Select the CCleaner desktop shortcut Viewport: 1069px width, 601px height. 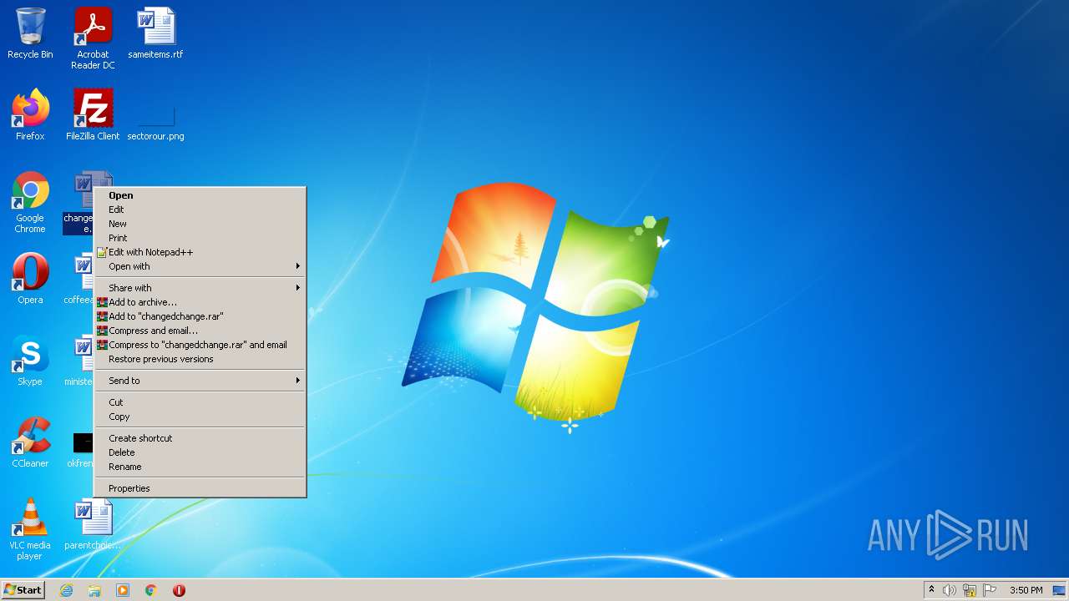point(30,442)
